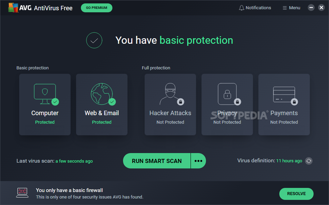Click 'You only have a basic firewall' message

(69, 190)
